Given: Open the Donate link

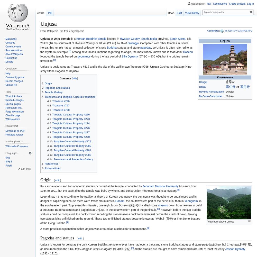Looking at the screenshot, I should coord(9,62).
